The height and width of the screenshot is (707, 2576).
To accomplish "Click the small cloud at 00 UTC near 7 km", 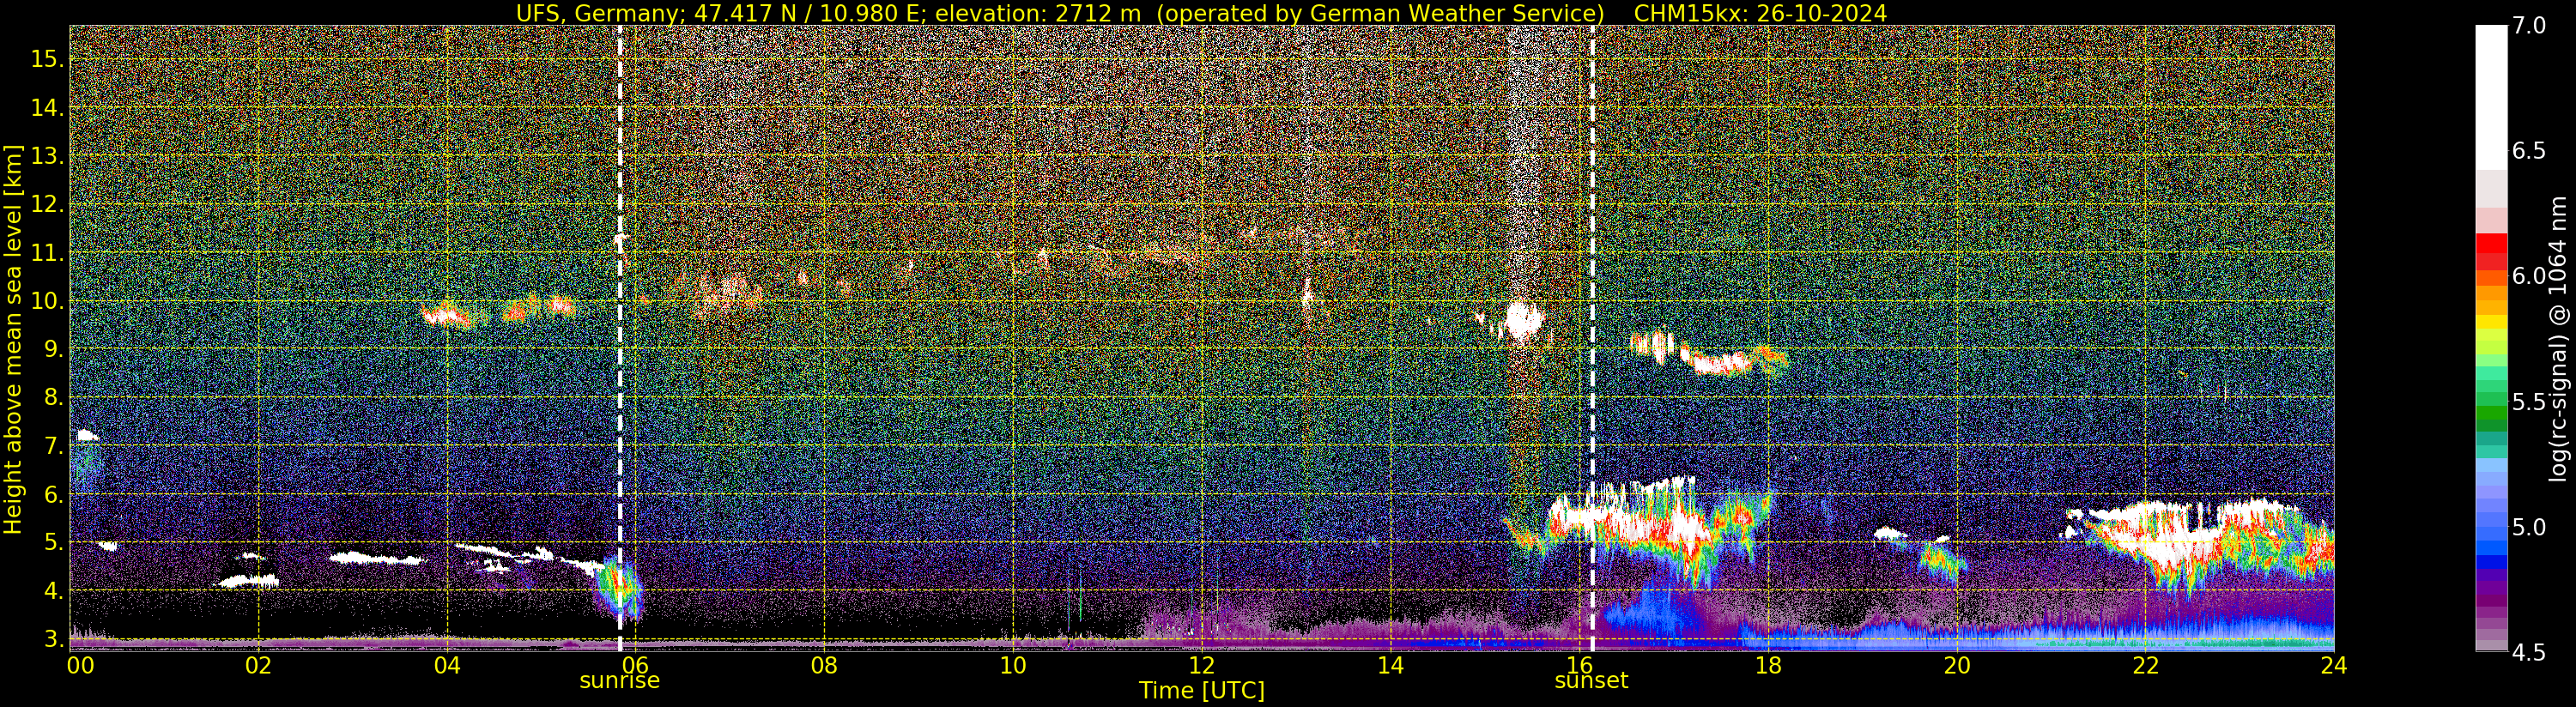I will tap(87, 435).
